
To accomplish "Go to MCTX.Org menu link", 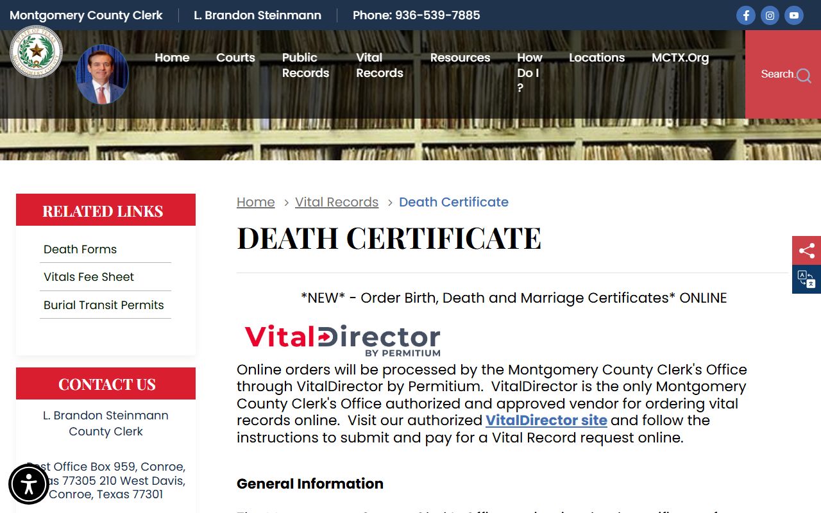I will pos(680,58).
